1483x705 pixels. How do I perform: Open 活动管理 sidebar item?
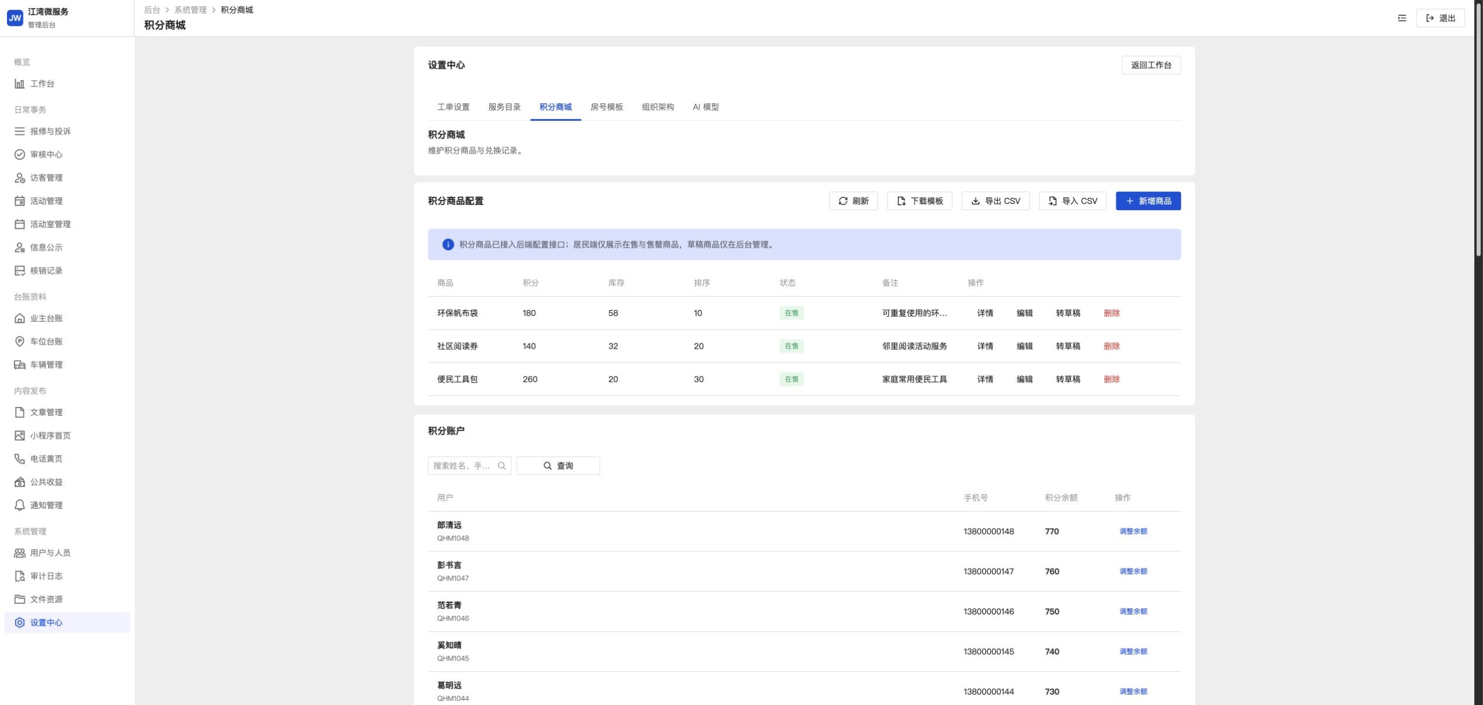(67, 201)
